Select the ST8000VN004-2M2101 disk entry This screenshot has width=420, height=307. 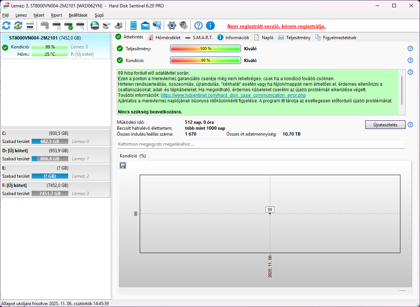pyautogui.click(x=55, y=46)
